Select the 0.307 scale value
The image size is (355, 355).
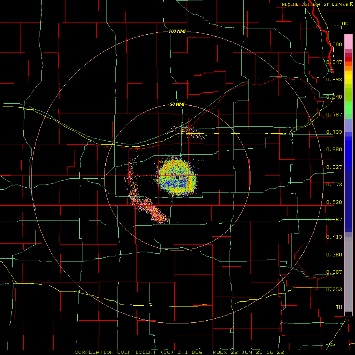pos(334,272)
